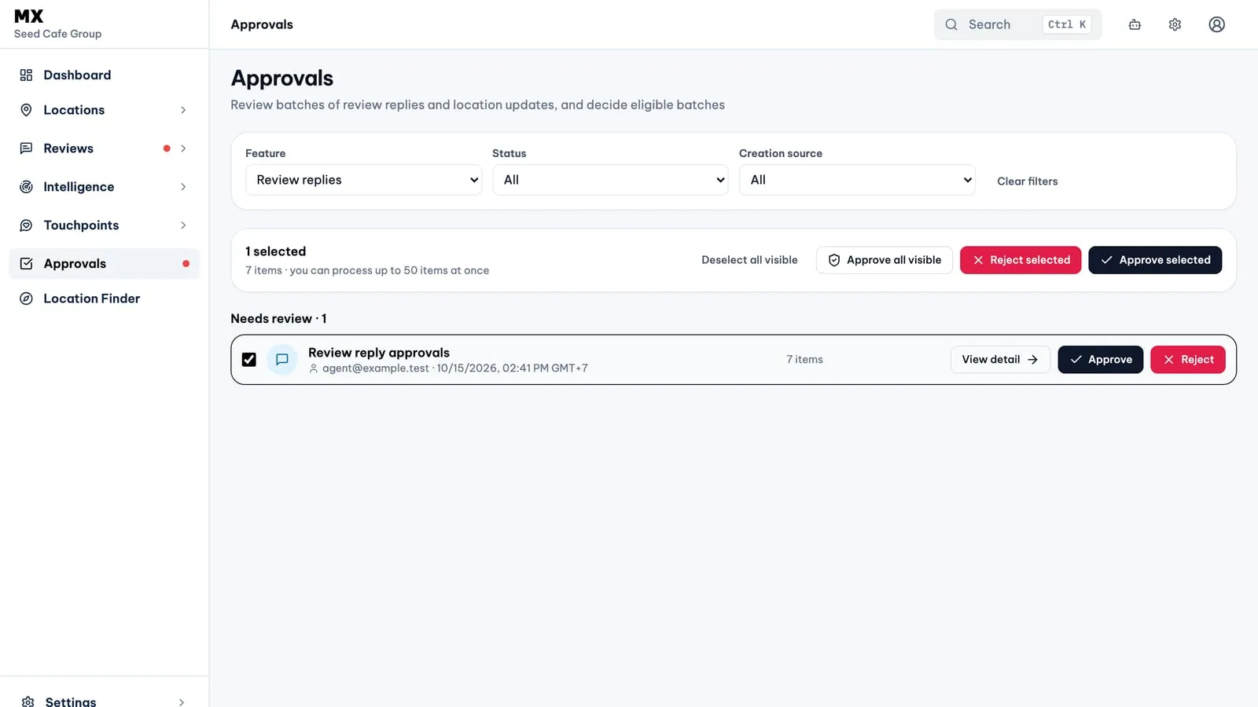The height and width of the screenshot is (707, 1258).
Task: Open the Feature dropdown
Action: (x=364, y=180)
